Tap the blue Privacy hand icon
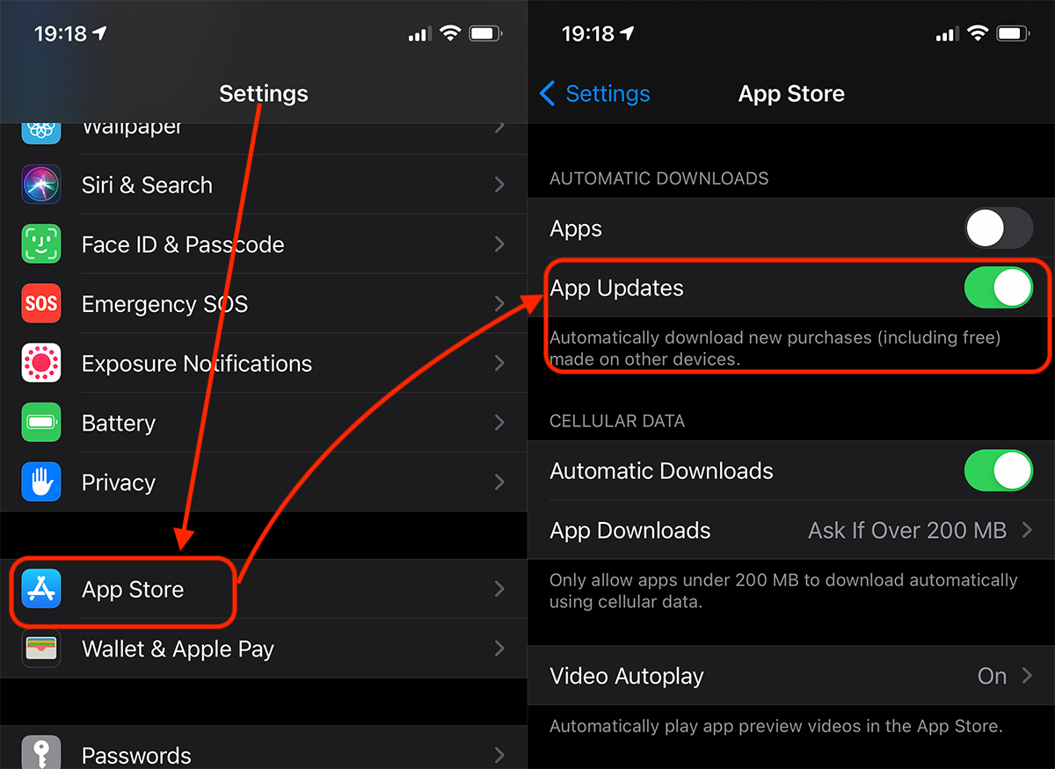 pyautogui.click(x=41, y=482)
